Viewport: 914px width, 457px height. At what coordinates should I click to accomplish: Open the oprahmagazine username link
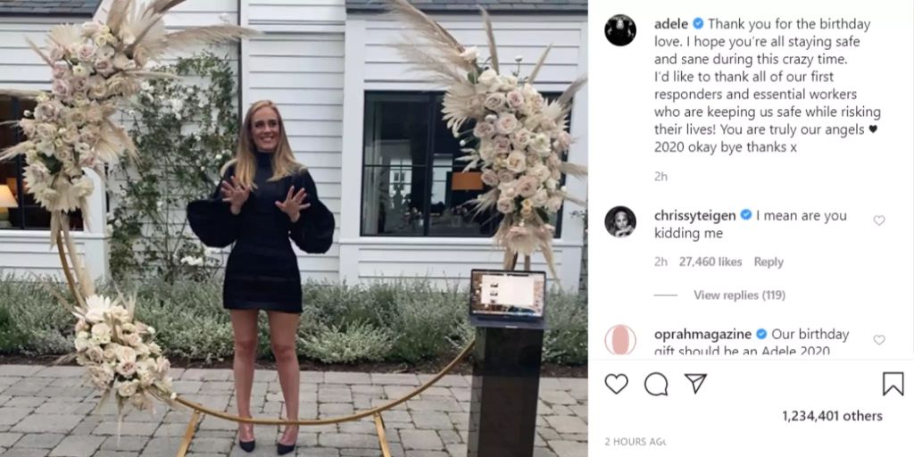pyautogui.click(x=702, y=334)
